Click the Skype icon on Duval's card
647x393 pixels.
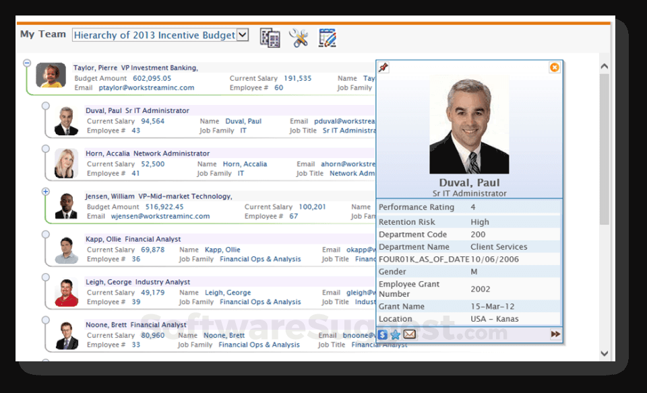tap(382, 334)
